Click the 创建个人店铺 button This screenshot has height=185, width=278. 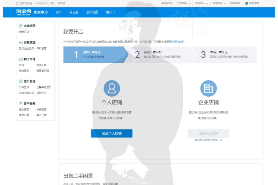click(x=112, y=133)
